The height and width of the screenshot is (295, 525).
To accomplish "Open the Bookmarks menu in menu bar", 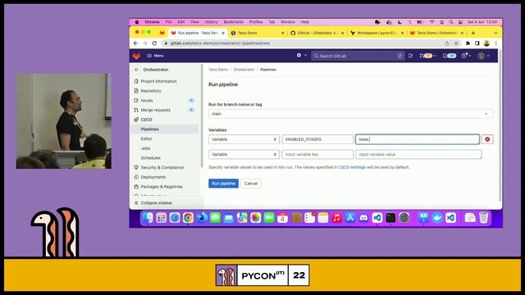I will pos(233,22).
